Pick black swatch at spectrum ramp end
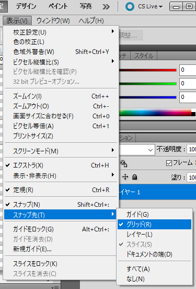Image resolution: width=196 pixels, height=289 pixels. pyautogui.click(x=193, y=114)
